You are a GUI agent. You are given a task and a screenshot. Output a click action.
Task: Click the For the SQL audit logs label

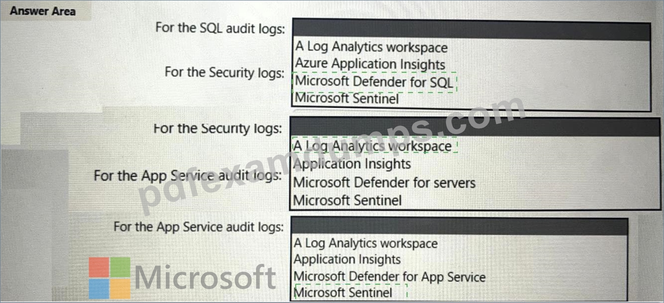point(220,28)
